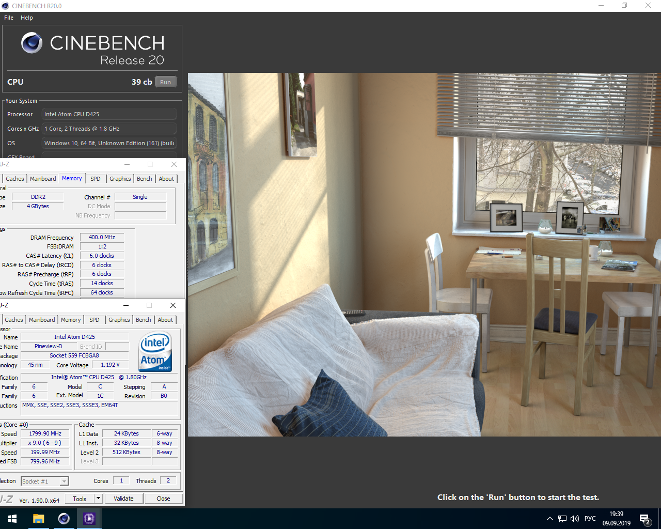Switch to Caches tab in upper CPU-Z window
661x529 pixels.
coord(15,179)
